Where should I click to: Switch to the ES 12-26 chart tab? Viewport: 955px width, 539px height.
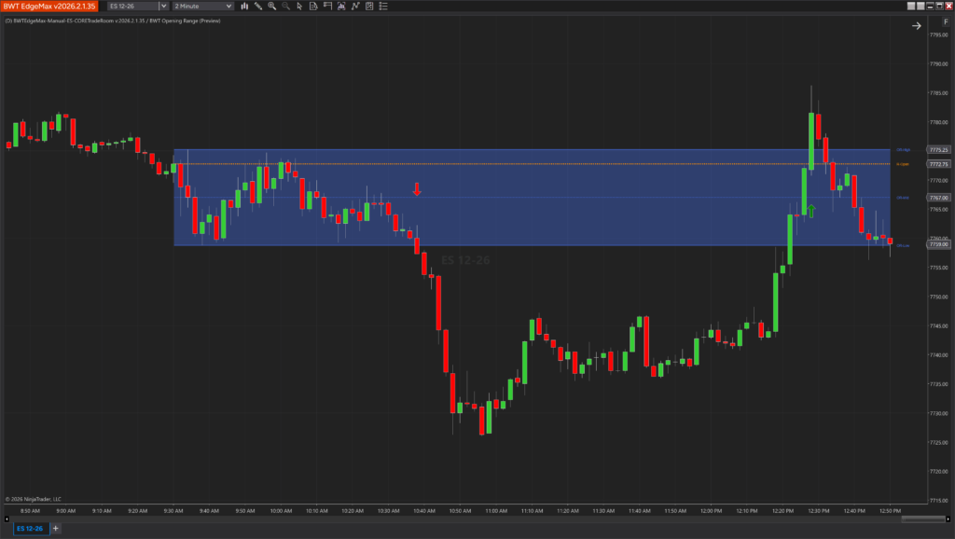[x=30, y=529]
